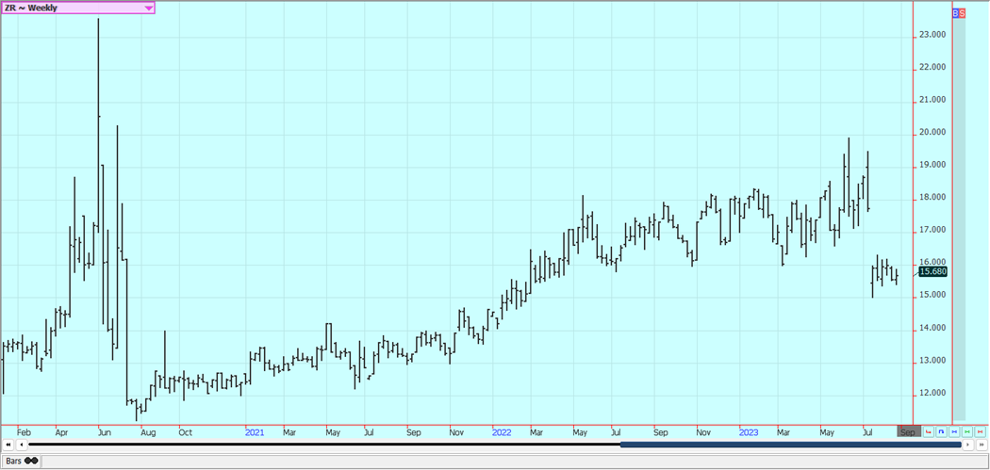Step the chart back with the single left arrow
This screenshot has height=470, width=990.
pos(21,445)
